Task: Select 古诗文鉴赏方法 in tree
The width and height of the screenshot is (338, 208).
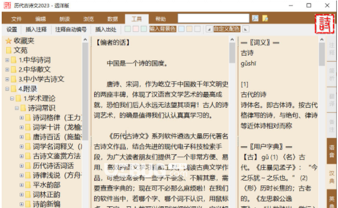Action: [x=57, y=156]
